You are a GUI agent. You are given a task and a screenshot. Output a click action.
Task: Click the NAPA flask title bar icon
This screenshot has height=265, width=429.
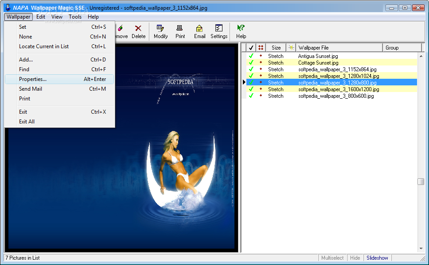click(x=8, y=8)
